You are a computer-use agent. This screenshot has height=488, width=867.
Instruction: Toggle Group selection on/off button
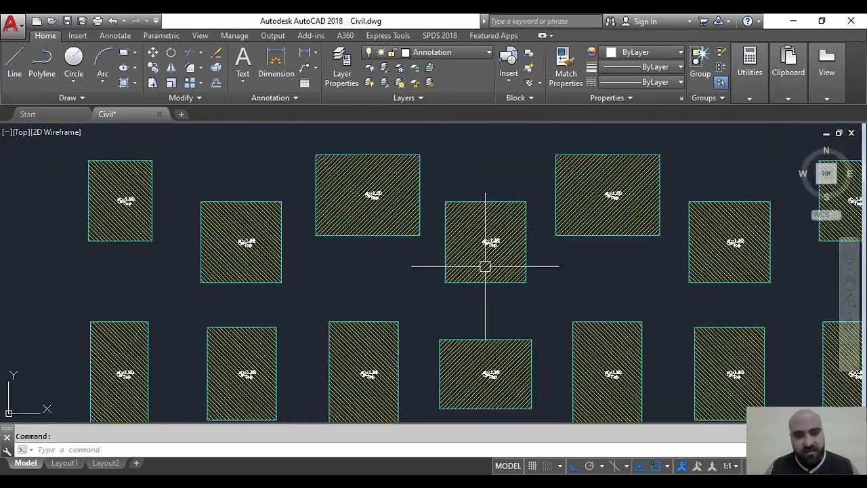point(721,83)
